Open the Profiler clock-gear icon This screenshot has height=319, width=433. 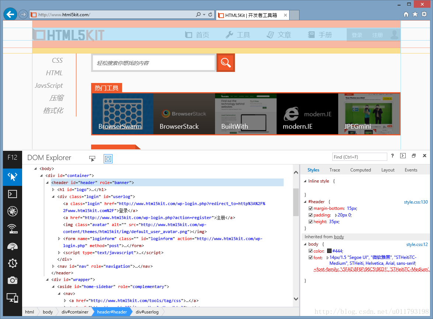[13, 263]
